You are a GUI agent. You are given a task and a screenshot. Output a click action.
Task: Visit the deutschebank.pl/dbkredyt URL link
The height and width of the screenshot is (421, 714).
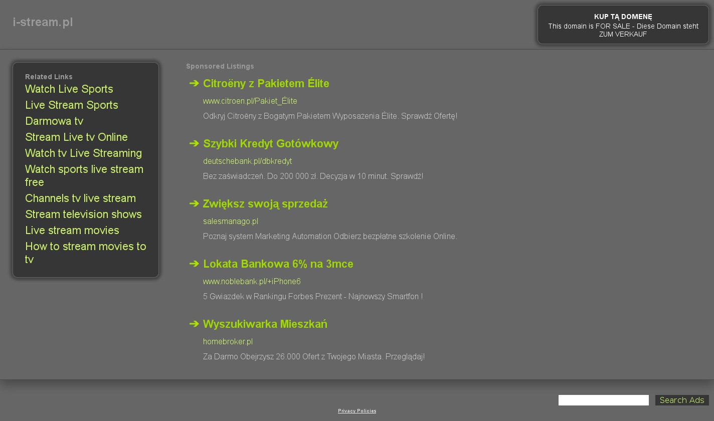coord(247,161)
